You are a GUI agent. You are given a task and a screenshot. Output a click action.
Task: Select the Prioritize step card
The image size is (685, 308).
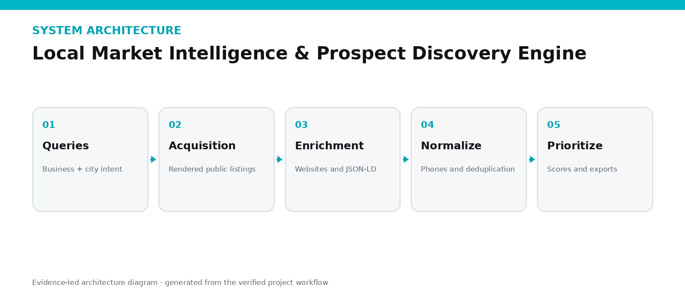coord(595,160)
